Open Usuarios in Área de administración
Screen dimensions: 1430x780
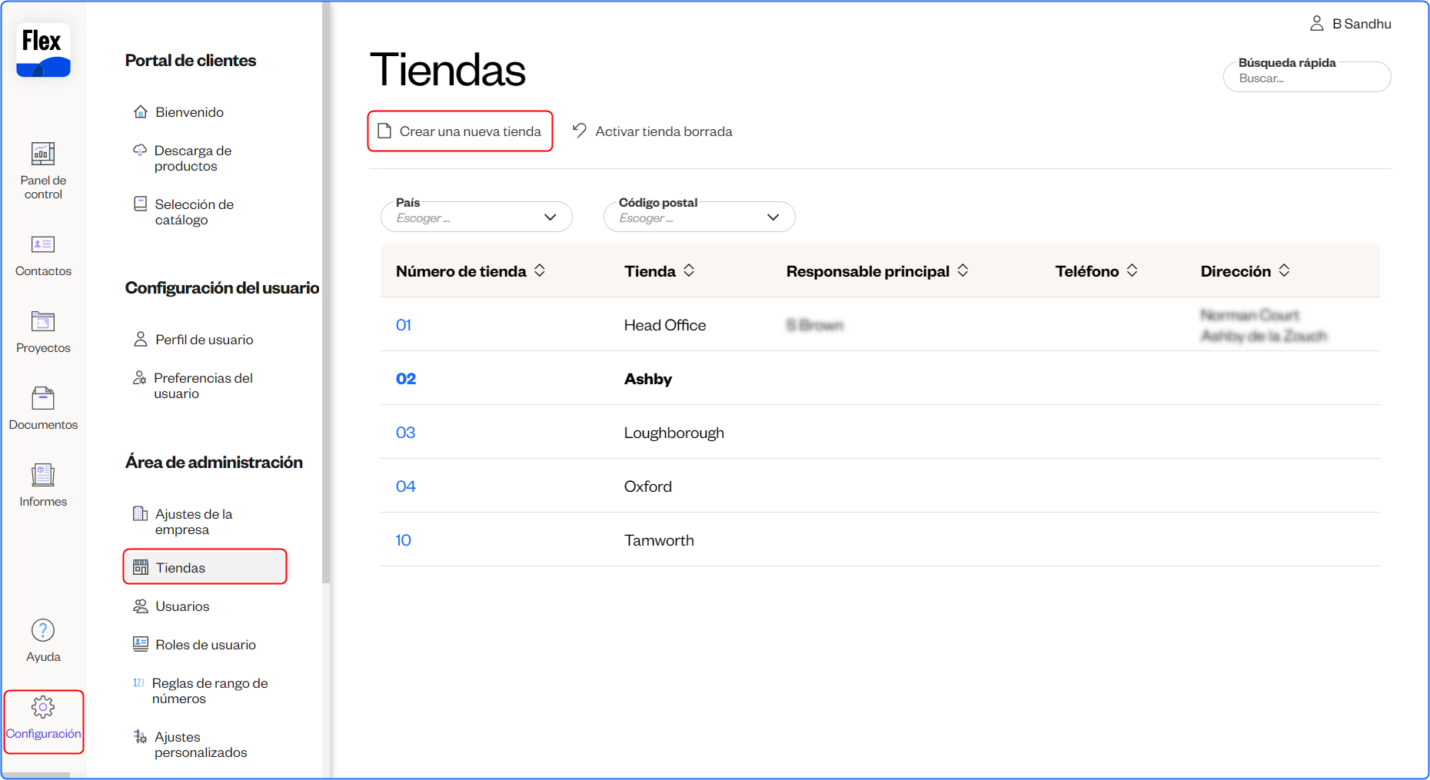coord(182,606)
